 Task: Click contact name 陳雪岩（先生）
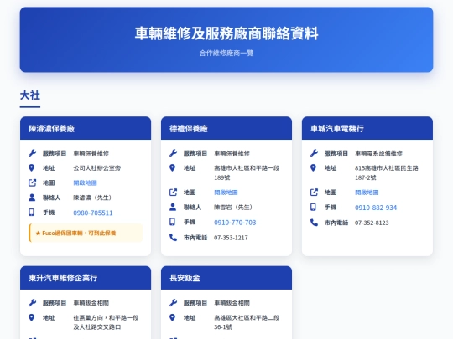coord(233,207)
